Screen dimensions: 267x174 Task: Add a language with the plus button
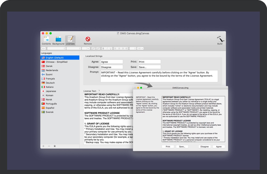coord(43,146)
